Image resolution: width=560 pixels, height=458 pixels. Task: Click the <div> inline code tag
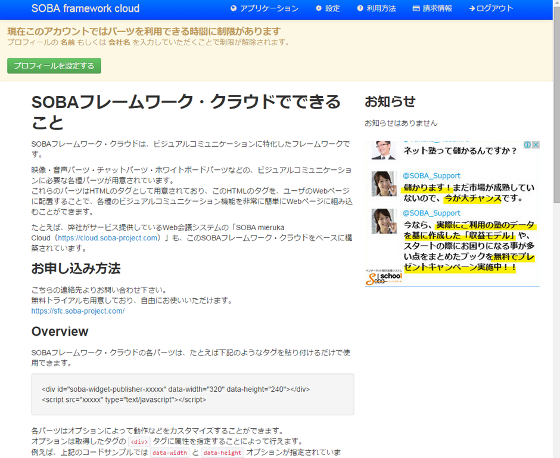tap(139, 442)
